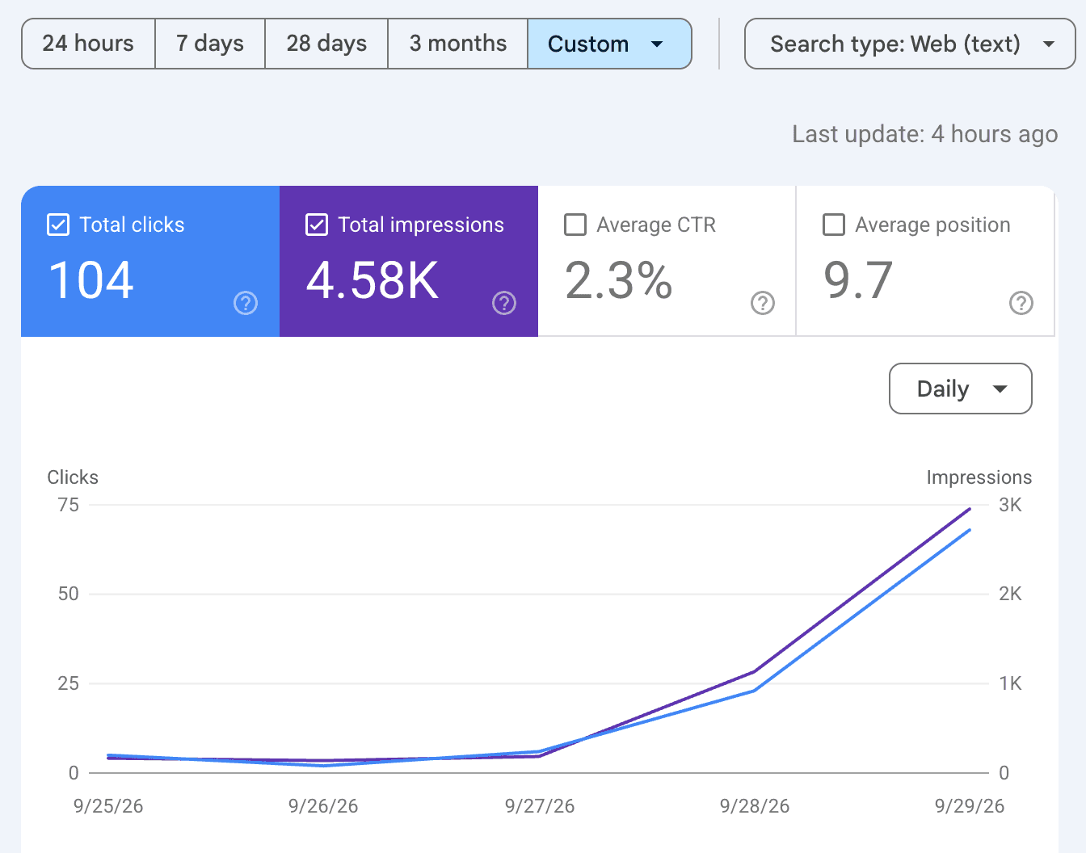Click the 75 clicks axis label
The height and width of the screenshot is (853, 1086).
pyautogui.click(x=69, y=505)
